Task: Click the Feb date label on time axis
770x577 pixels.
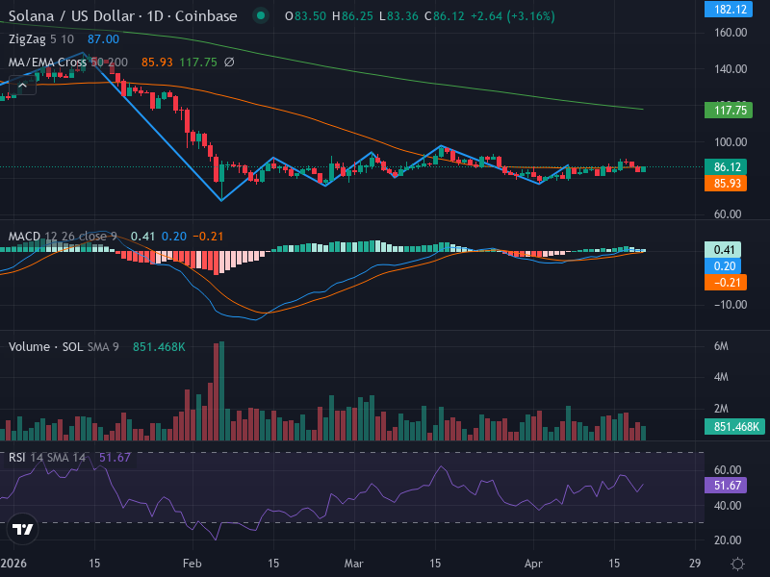Action: click(x=192, y=564)
